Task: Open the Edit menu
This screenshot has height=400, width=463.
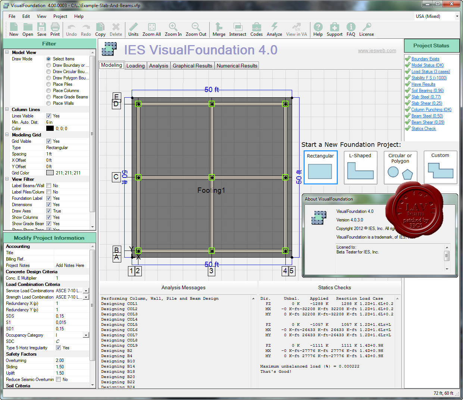Action: [x=26, y=16]
